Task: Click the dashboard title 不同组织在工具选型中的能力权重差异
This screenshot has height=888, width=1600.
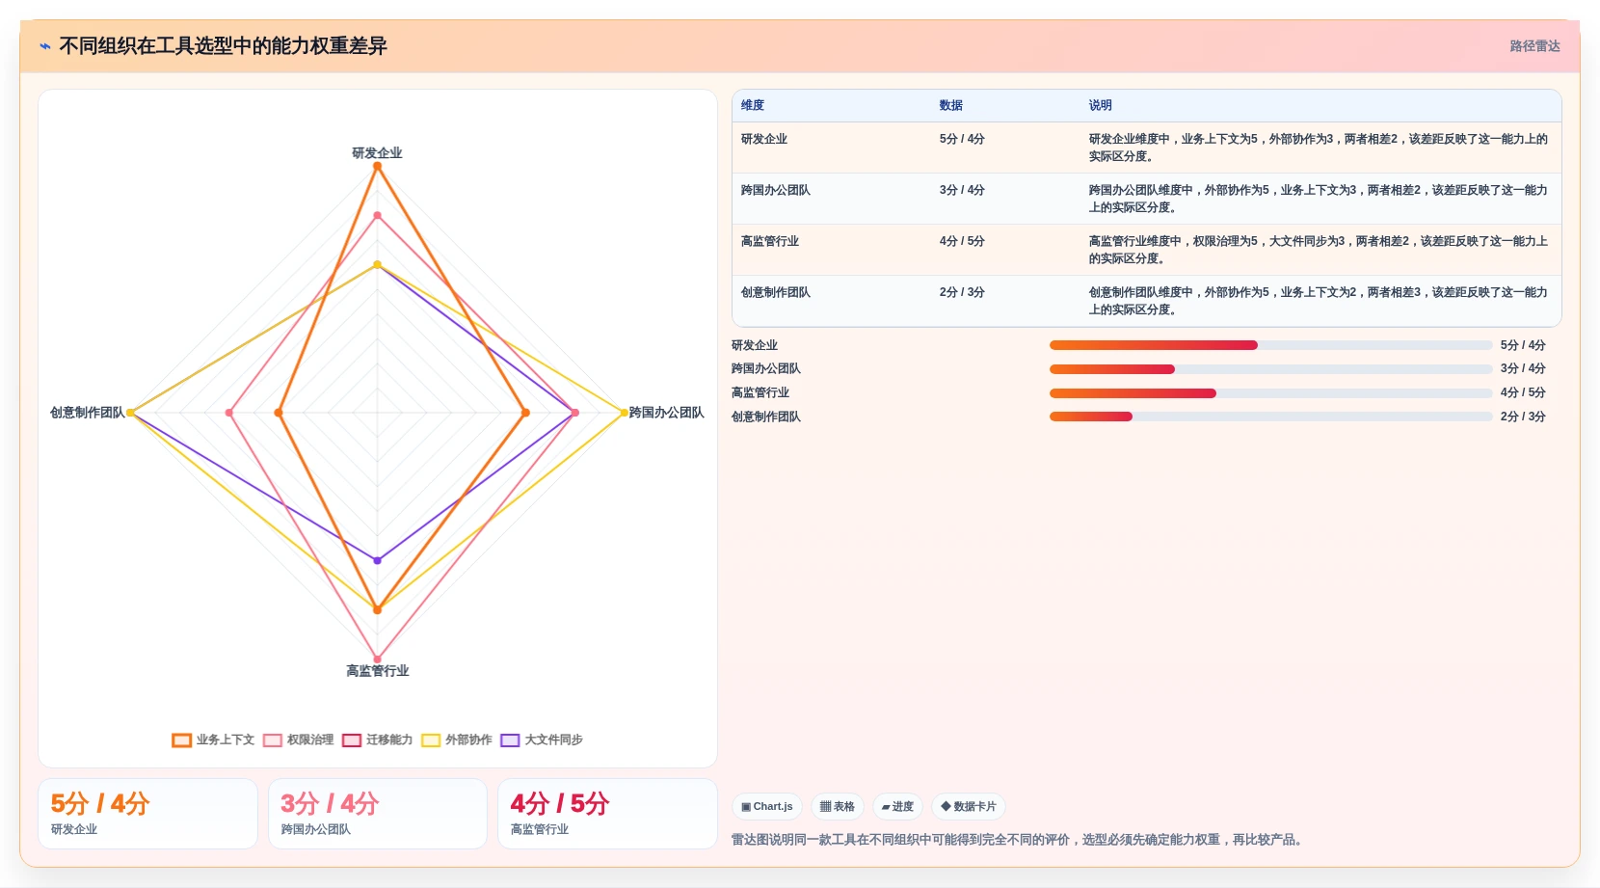Action: [223, 46]
